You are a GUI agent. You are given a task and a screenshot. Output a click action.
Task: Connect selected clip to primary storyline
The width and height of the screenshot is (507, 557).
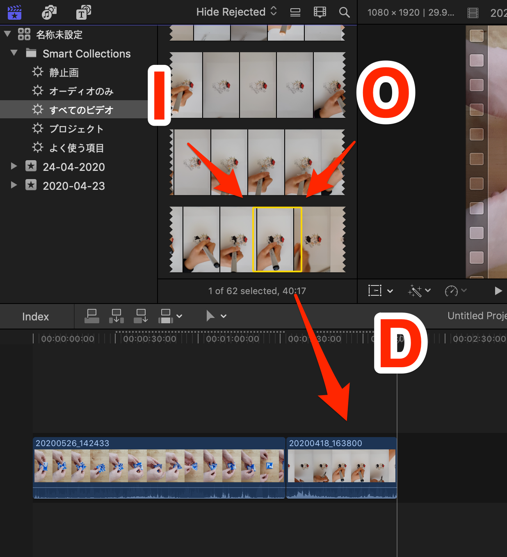click(92, 316)
